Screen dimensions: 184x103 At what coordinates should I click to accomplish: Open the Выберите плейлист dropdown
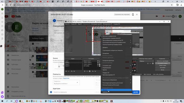66,82
